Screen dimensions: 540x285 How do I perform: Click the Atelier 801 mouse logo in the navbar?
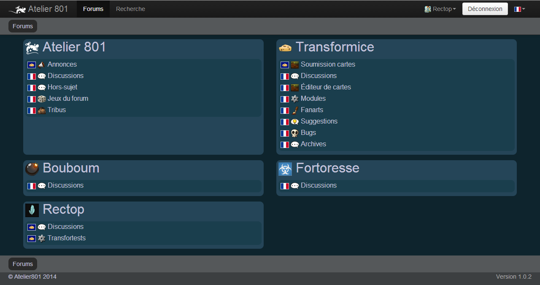click(17, 9)
